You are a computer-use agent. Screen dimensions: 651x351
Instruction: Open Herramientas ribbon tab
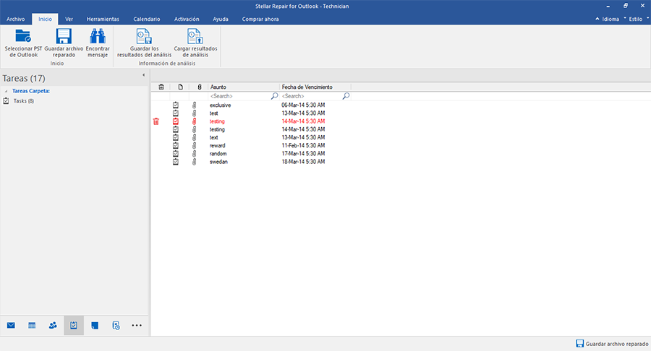pyautogui.click(x=103, y=19)
